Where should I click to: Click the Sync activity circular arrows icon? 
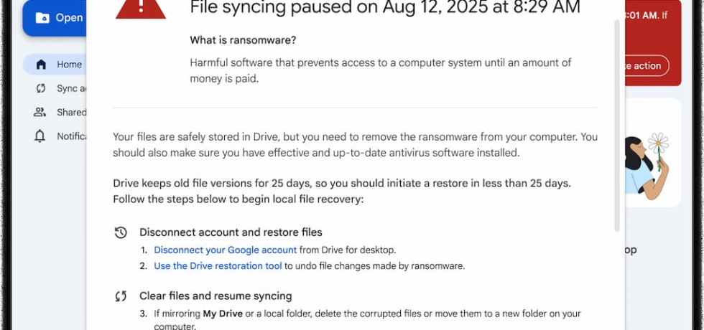coord(41,88)
